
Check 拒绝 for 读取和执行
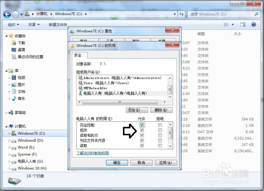coord(160,135)
